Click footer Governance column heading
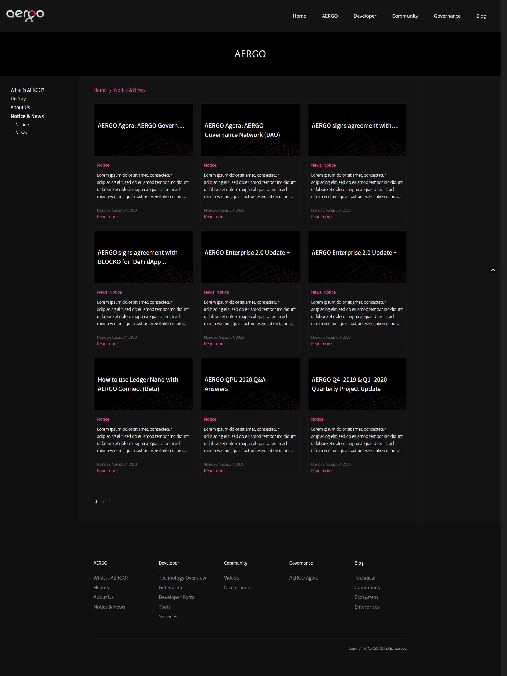Image resolution: width=507 pixels, height=676 pixels. tap(301, 563)
